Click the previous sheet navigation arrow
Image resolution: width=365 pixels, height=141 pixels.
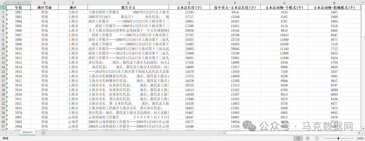click(x=5, y=133)
